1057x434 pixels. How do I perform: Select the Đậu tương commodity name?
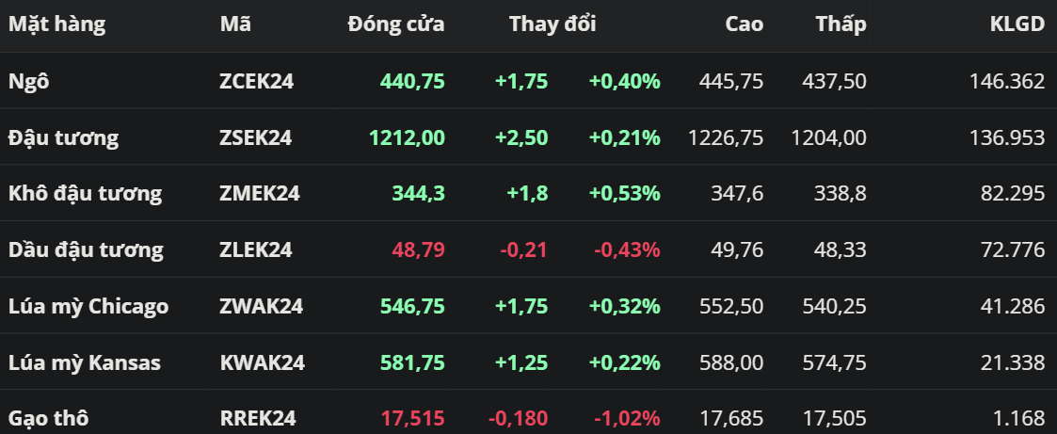tap(63, 137)
